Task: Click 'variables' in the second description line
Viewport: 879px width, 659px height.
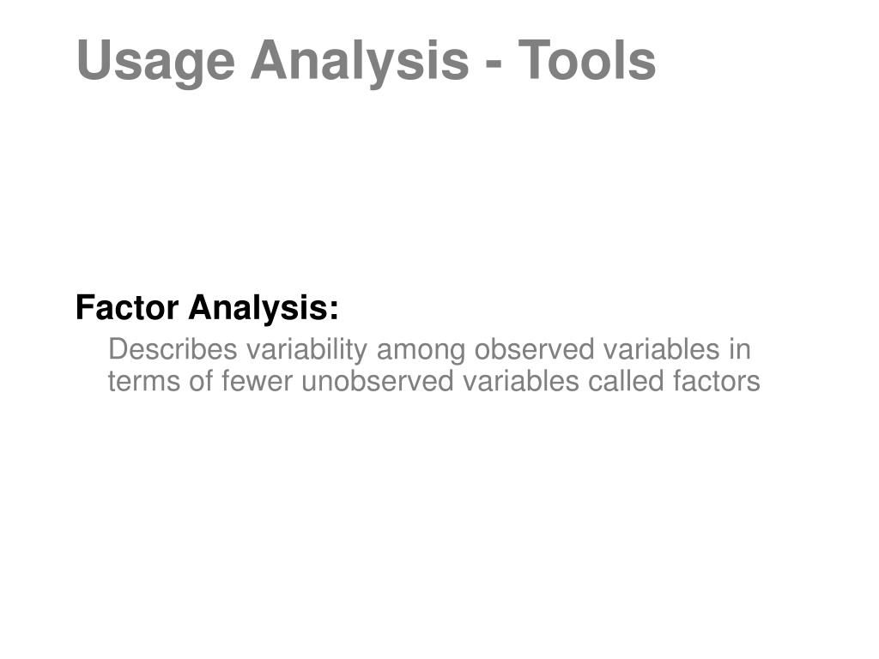Action: [x=521, y=381]
